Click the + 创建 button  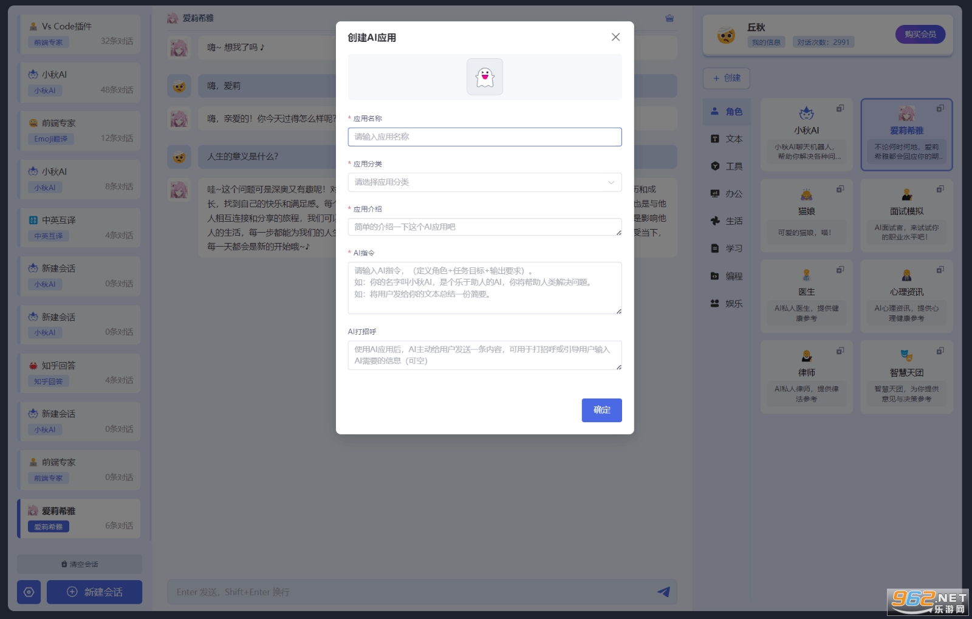pos(727,78)
